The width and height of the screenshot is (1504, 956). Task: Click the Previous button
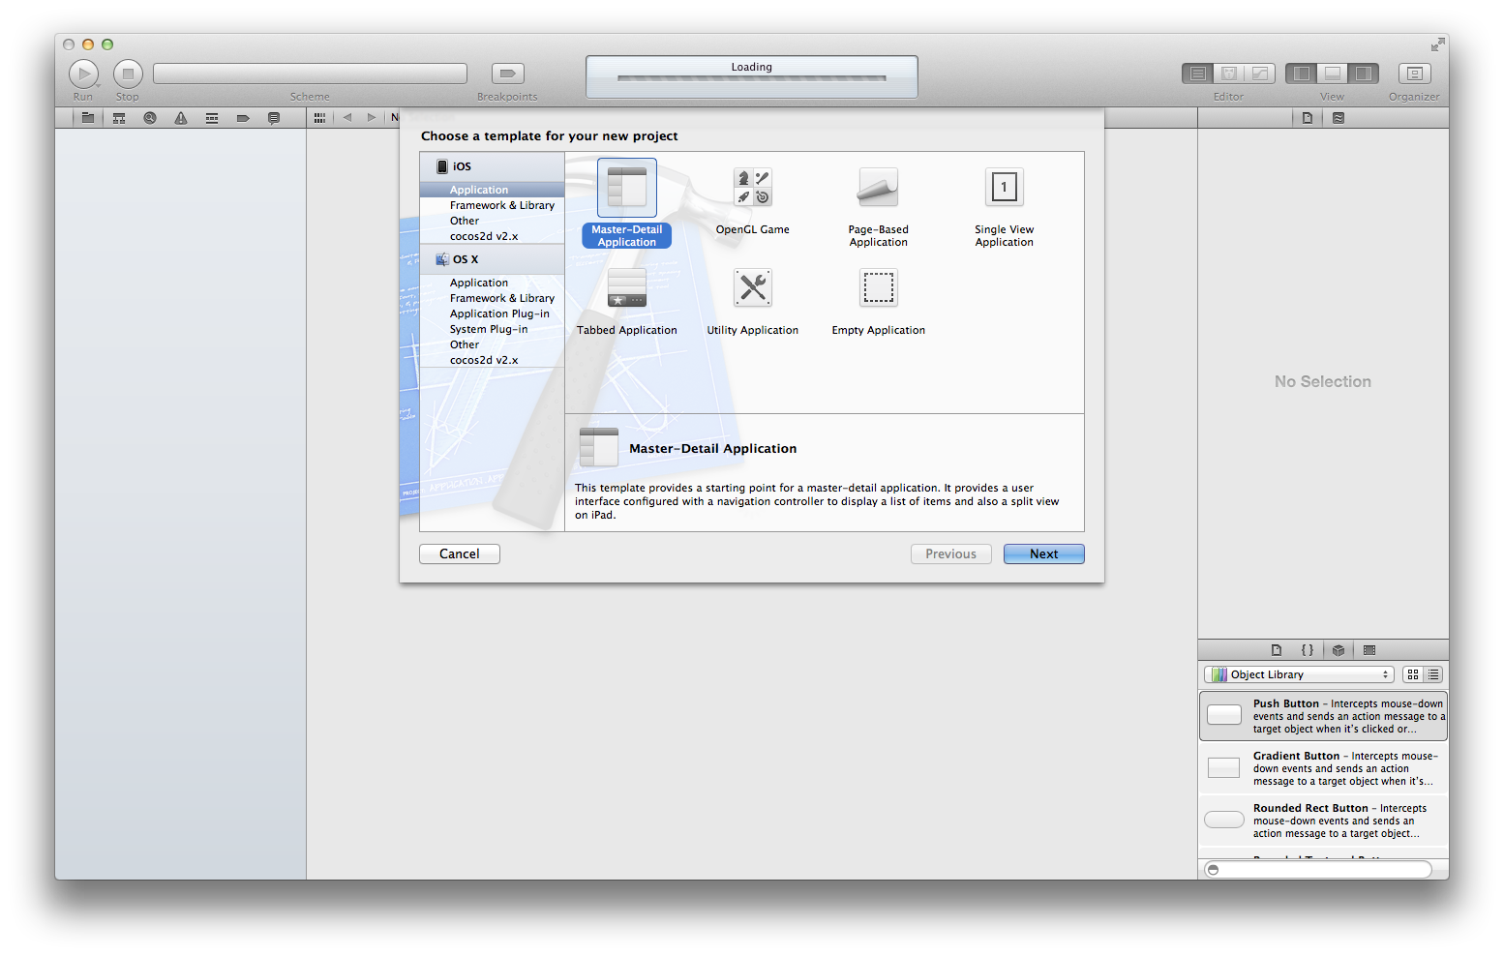click(951, 553)
